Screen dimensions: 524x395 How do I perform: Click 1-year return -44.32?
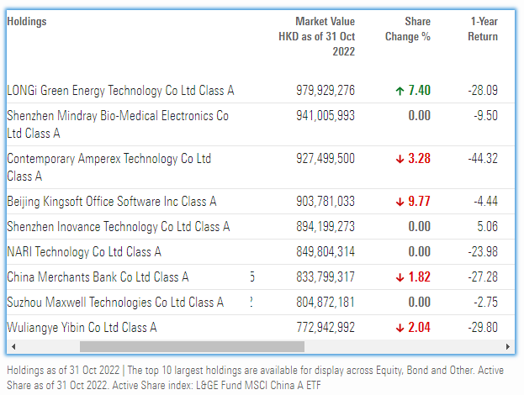(x=483, y=159)
